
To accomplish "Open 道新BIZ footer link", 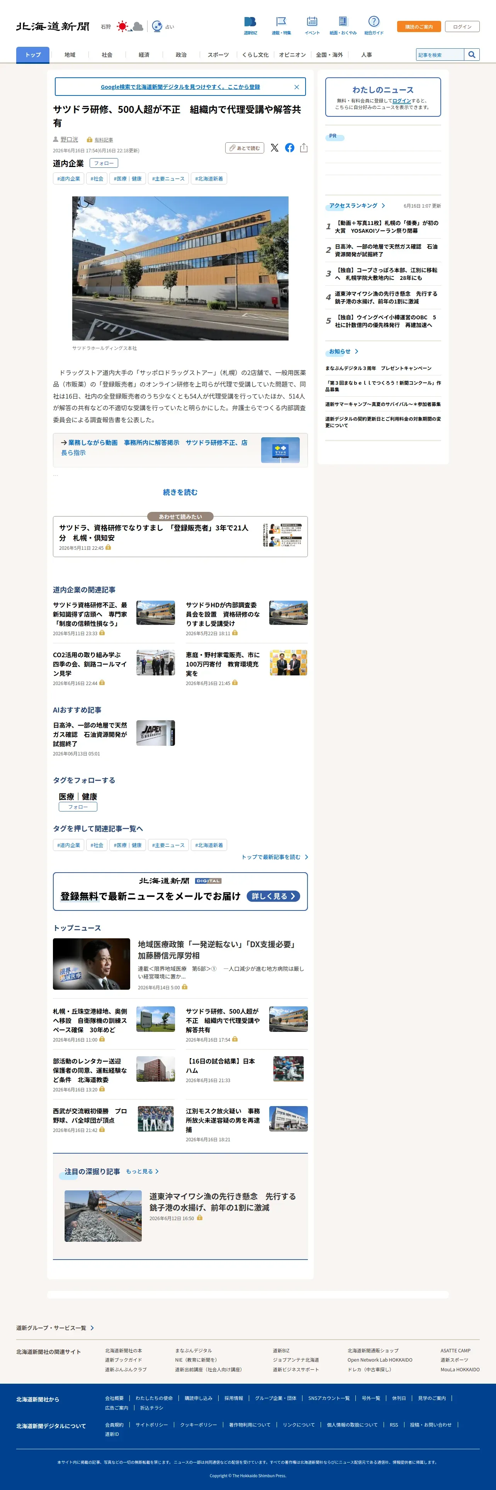I will (x=282, y=1350).
